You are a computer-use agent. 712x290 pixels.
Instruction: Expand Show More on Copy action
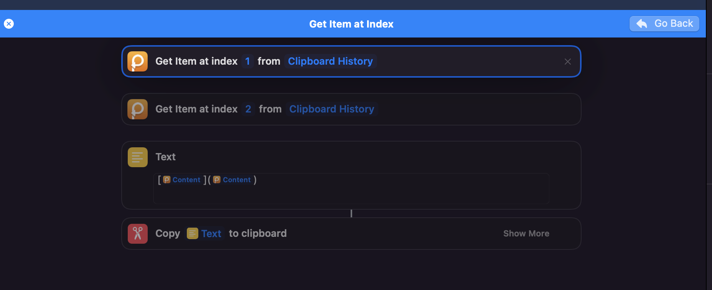[526, 233]
